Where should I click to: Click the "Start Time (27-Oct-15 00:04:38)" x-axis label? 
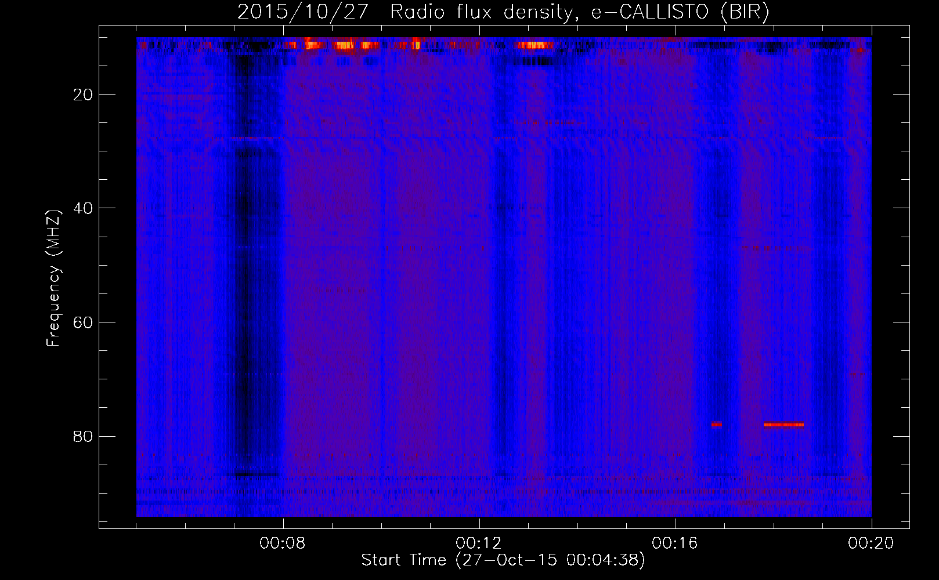[503, 560]
